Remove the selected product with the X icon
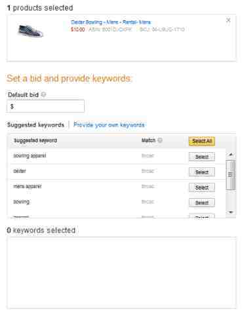This screenshot has width=242, height=314. (x=228, y=20)
